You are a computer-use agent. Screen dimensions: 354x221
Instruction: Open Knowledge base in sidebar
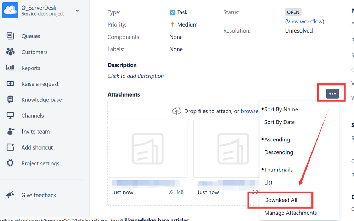pos(41,100)
